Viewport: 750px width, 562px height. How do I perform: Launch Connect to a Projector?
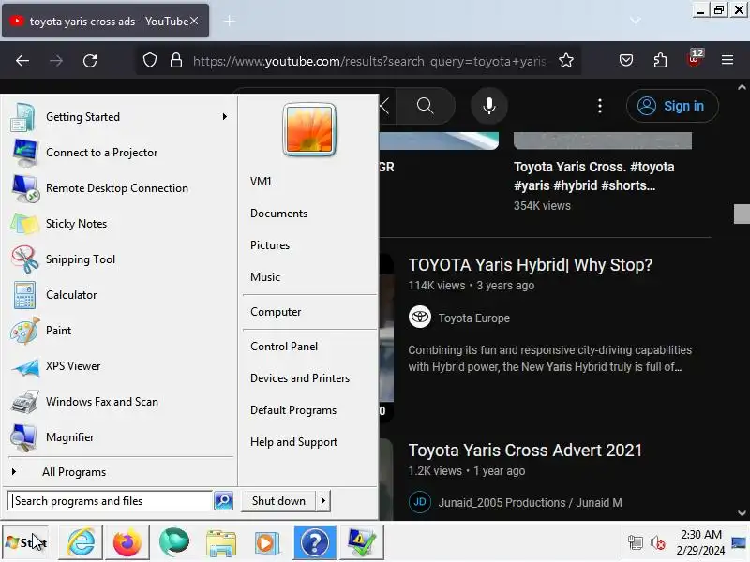[119, 153]
